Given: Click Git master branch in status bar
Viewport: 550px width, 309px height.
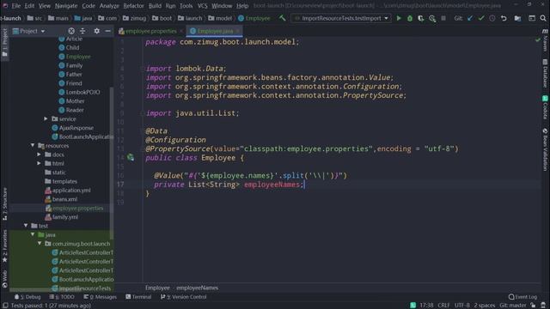Looking at the screenshot, I should [x=513, y=306].
